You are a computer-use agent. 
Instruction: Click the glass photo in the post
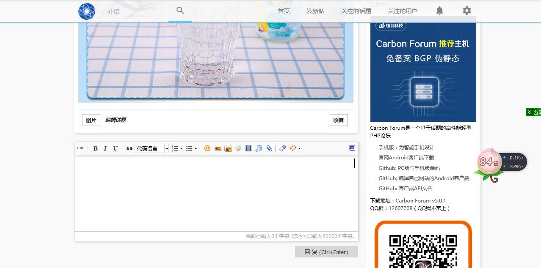point(216,63)
